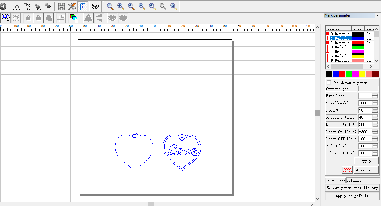Screen dimensions: 381x206
Task: Open the wrench and screwdriver settings icon
Action: [x=72, y=6]
